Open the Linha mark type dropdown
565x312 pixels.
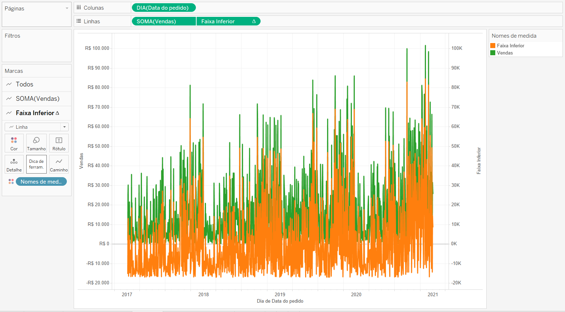point(37,127)
